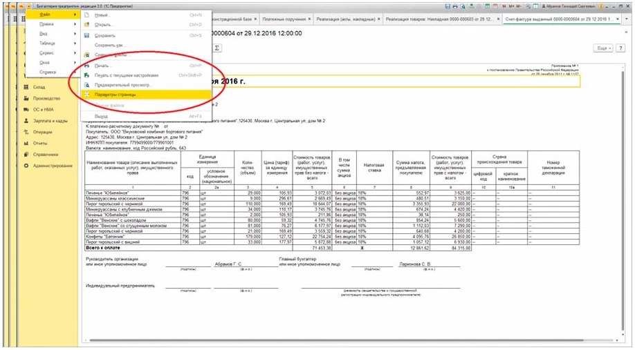
Task: Expand the Сервис submenu arrow
Action: click(75, 53)
